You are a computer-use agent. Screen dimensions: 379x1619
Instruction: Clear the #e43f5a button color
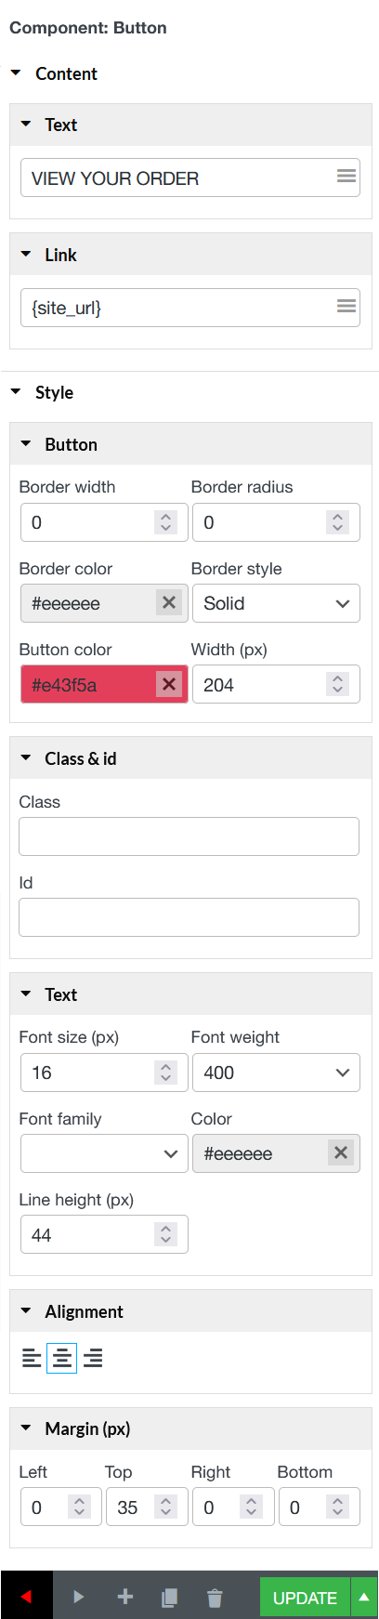(x=169, y=684)
